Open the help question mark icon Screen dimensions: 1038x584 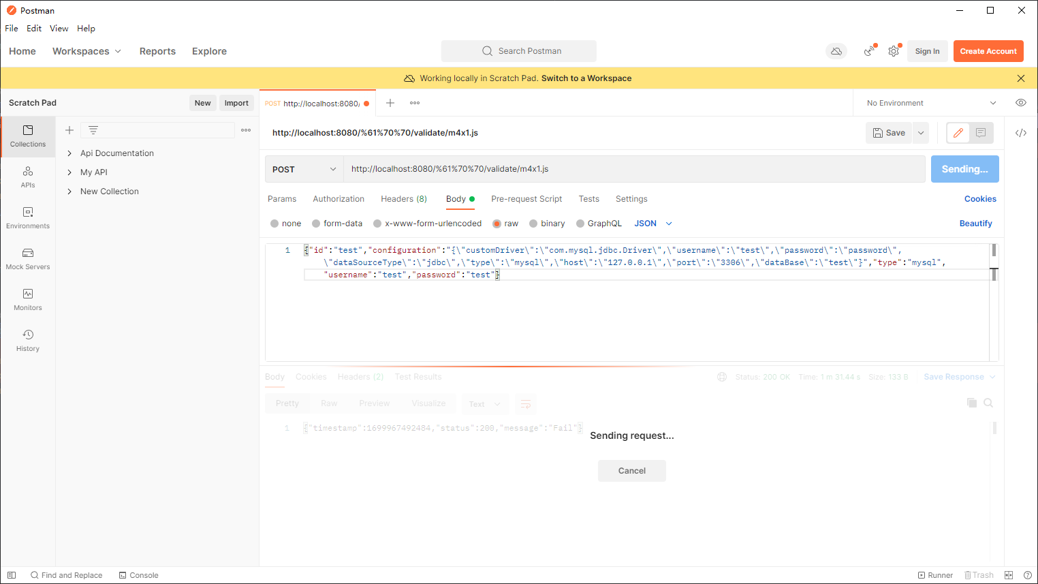pos(1027,575)
